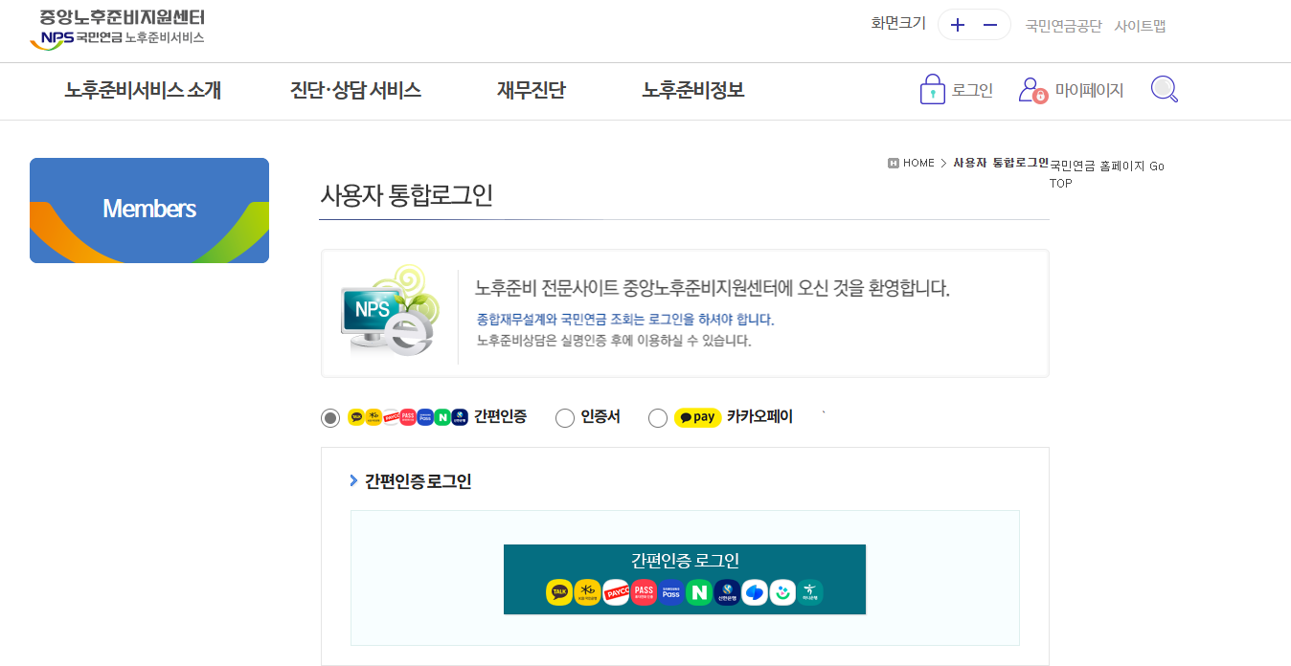Choose the 카카오페이 login option
Screen dimensions: 1291x666
point(658,417)
